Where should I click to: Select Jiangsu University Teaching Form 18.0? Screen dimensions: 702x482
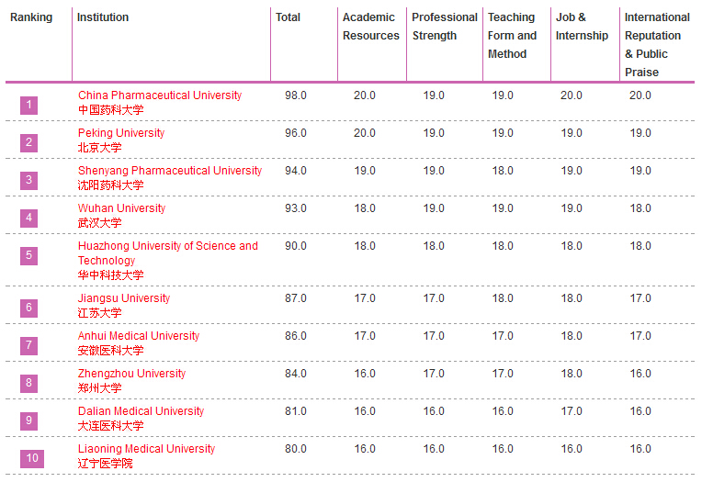[503, 298]
